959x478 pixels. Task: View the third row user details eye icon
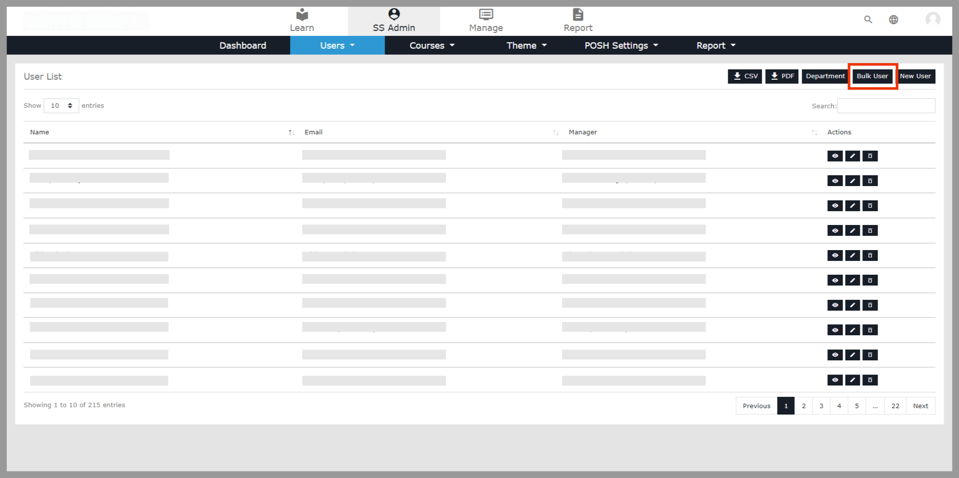835,206
